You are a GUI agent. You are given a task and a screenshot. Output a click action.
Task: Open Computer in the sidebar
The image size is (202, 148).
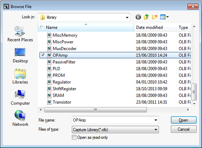tap(20, 97)
